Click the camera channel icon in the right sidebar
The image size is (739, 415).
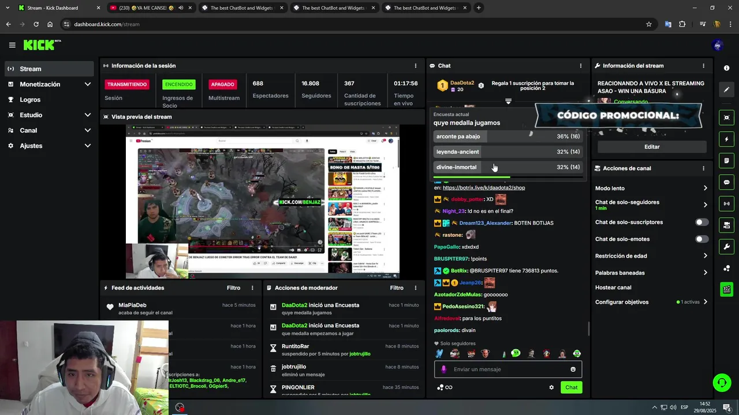tap(726, 225)
